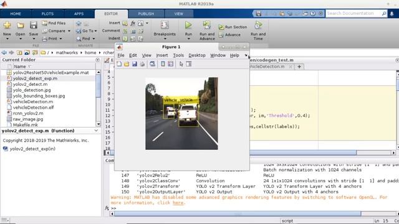Screen dimensions: 399x224
Task: Click the New file icon
Action: pos(7,25)
